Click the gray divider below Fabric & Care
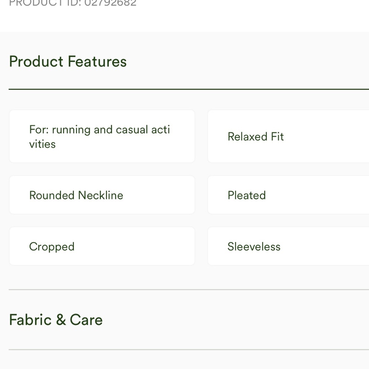 (x=189, y=349)
